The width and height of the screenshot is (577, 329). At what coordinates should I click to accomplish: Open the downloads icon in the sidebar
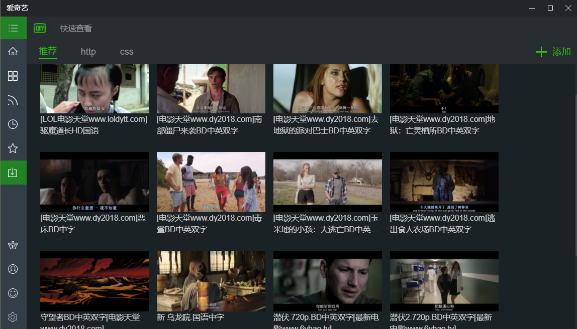pyautogui.click(x=13, y=173)
